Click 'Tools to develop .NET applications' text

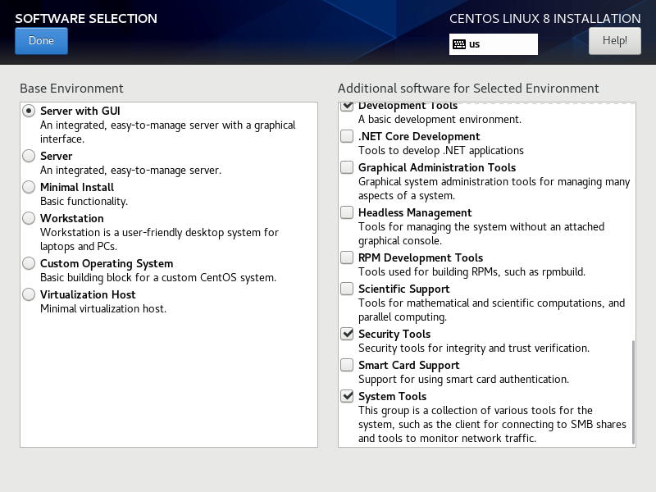tap(441, 151)
